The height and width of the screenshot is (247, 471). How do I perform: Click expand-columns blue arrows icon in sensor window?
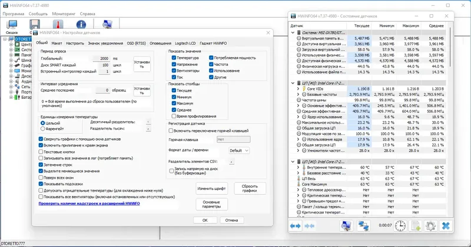click(296, 226)
